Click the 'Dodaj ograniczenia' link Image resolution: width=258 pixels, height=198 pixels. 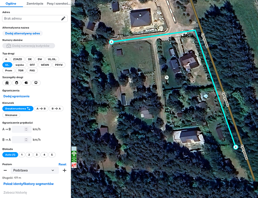(16, 96)
